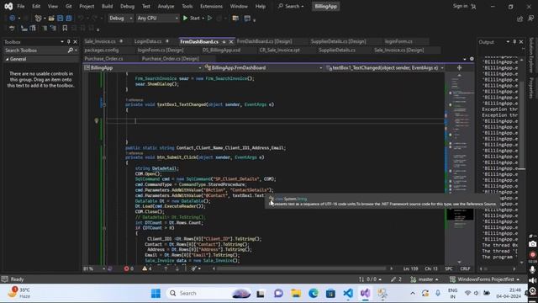The image size is (538, 303).
Task: Click the SPC indentation indicator
Action: [x=449, y=268]
